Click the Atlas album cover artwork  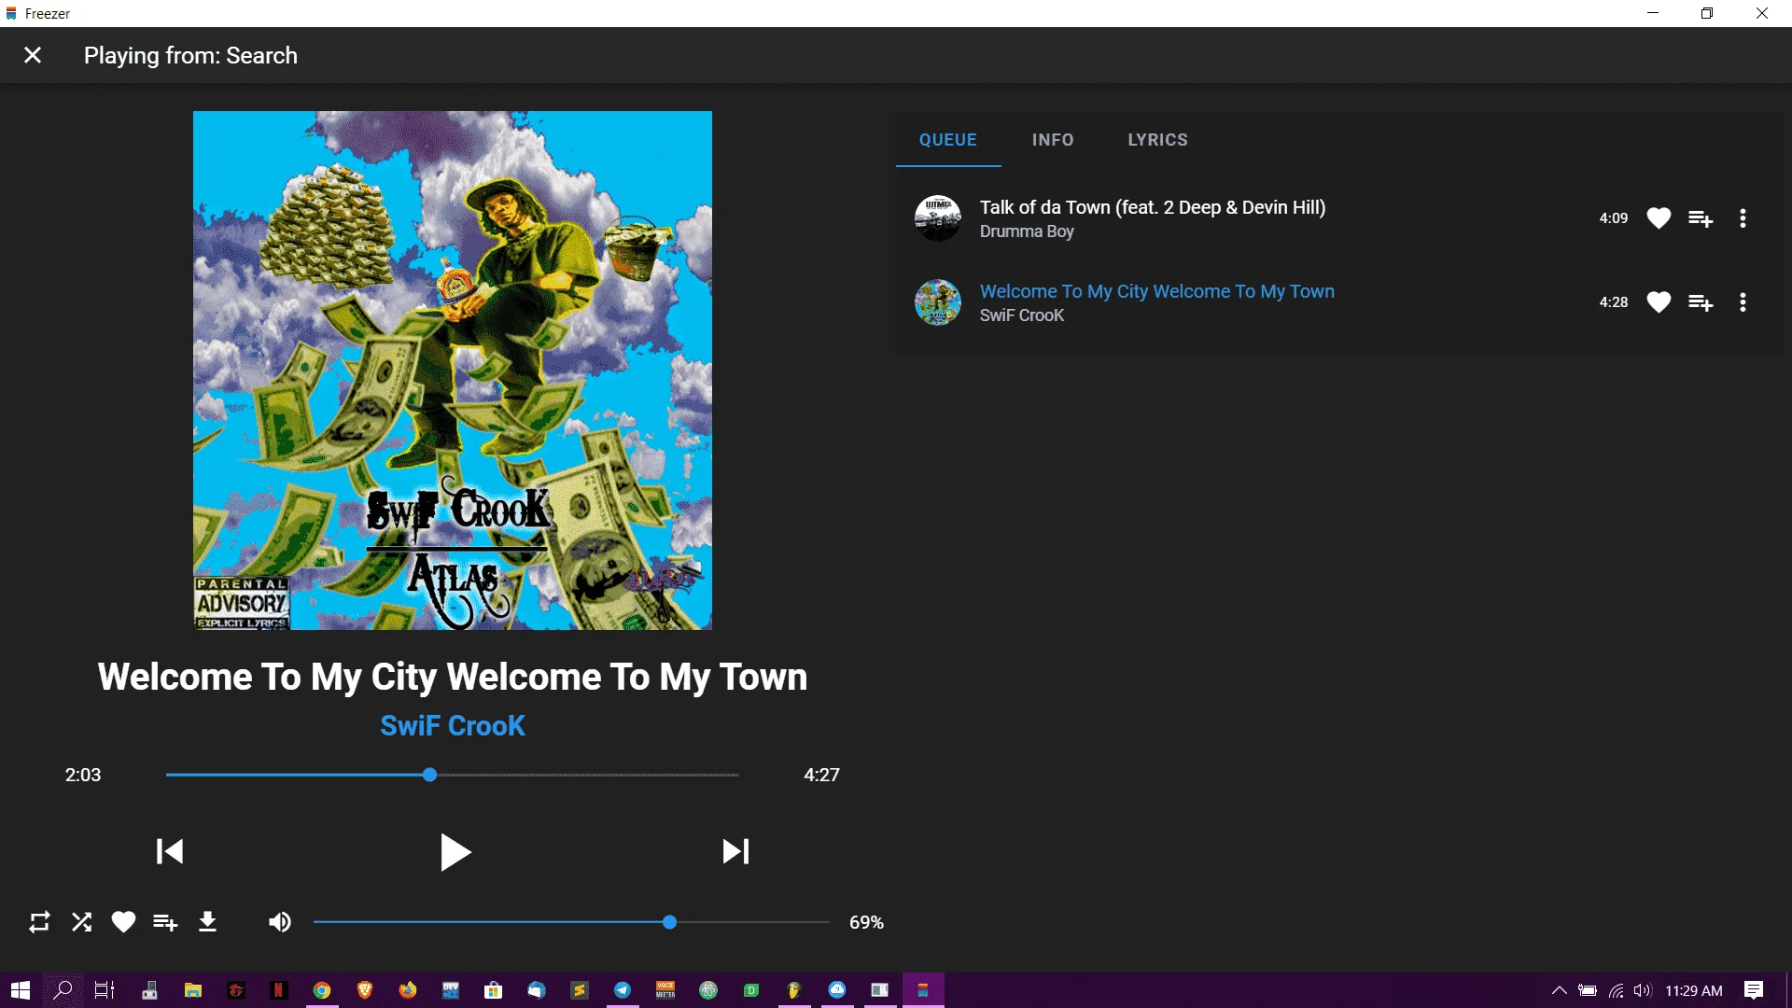pos(453,371)
